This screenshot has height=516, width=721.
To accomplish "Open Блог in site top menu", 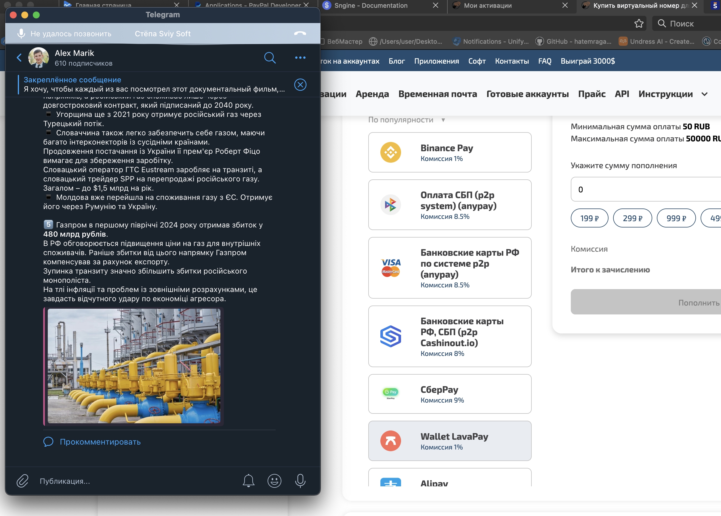I will click(396, 61).
